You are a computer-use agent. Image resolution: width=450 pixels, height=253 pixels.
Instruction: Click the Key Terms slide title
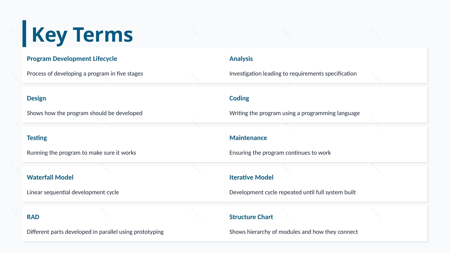82,35
